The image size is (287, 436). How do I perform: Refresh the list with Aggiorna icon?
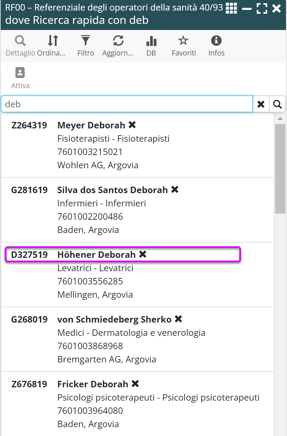118,41
